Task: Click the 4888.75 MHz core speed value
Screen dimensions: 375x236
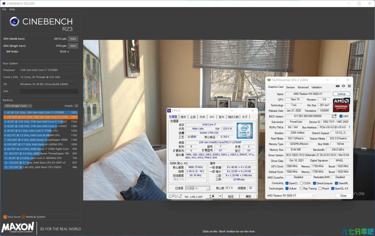Action: [195, 167]
